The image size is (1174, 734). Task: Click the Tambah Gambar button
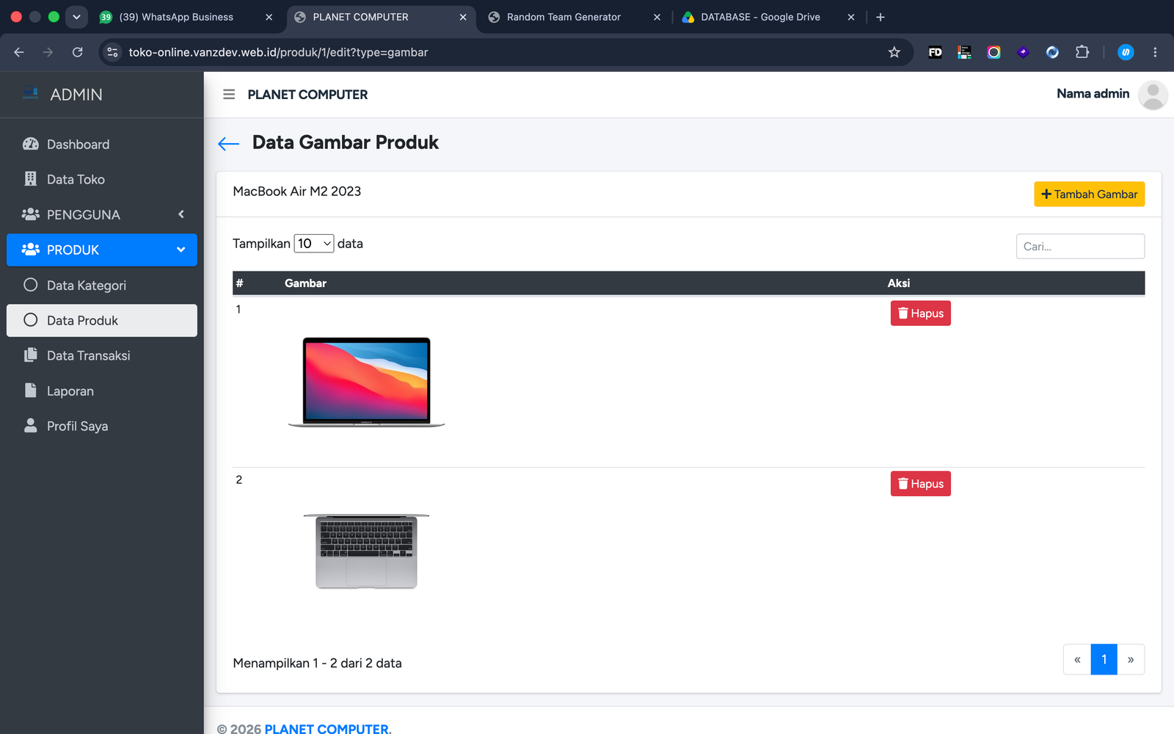[1089, 195]
